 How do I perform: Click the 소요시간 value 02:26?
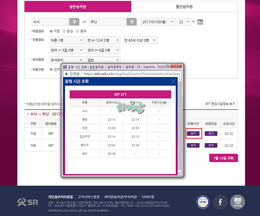pos(229,133)
